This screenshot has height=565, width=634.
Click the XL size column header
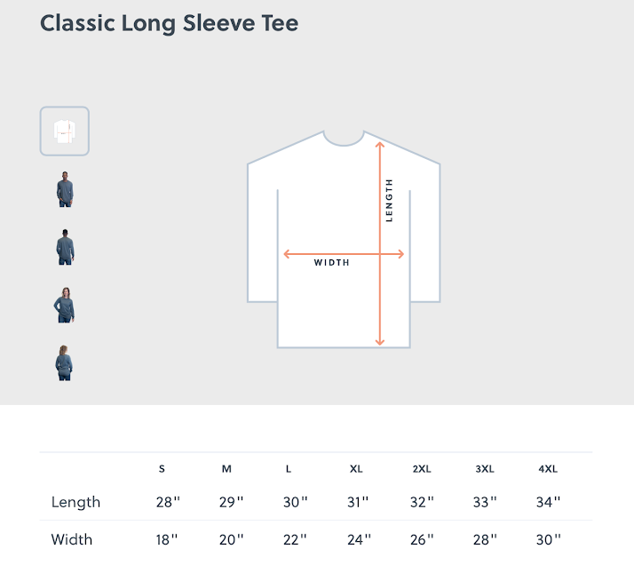[x=356, y=469]
